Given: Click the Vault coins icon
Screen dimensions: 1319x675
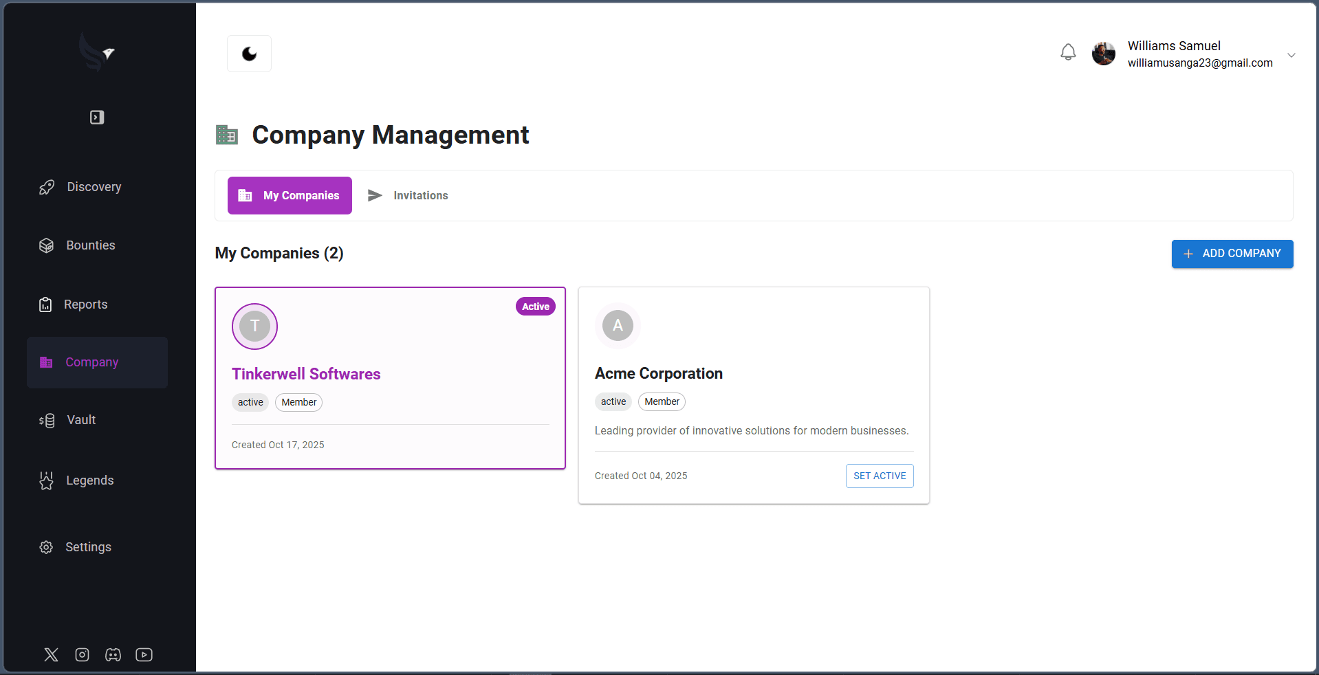Looking at the screenshot, I should coord(47,420).
